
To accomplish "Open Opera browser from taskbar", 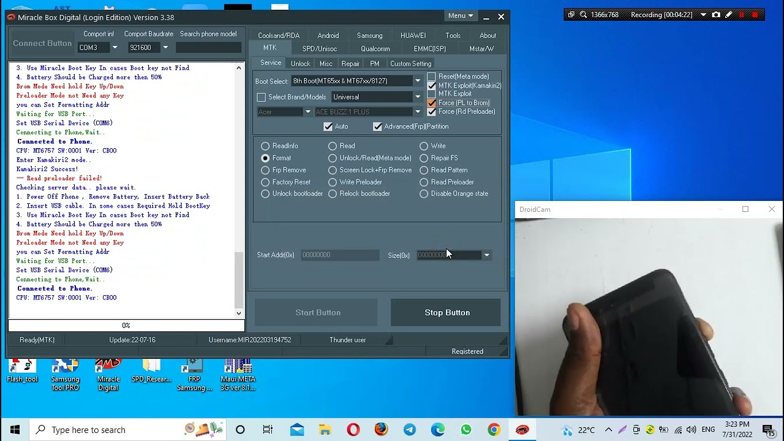I will [353, 429].
